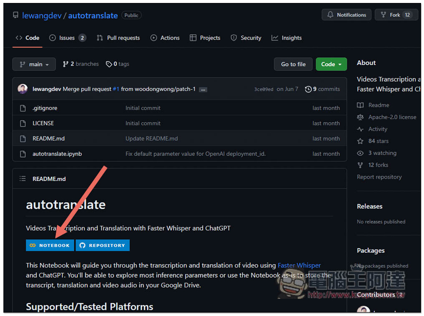
Task: Open the Actions tab
Action: [x=165, y=38]
